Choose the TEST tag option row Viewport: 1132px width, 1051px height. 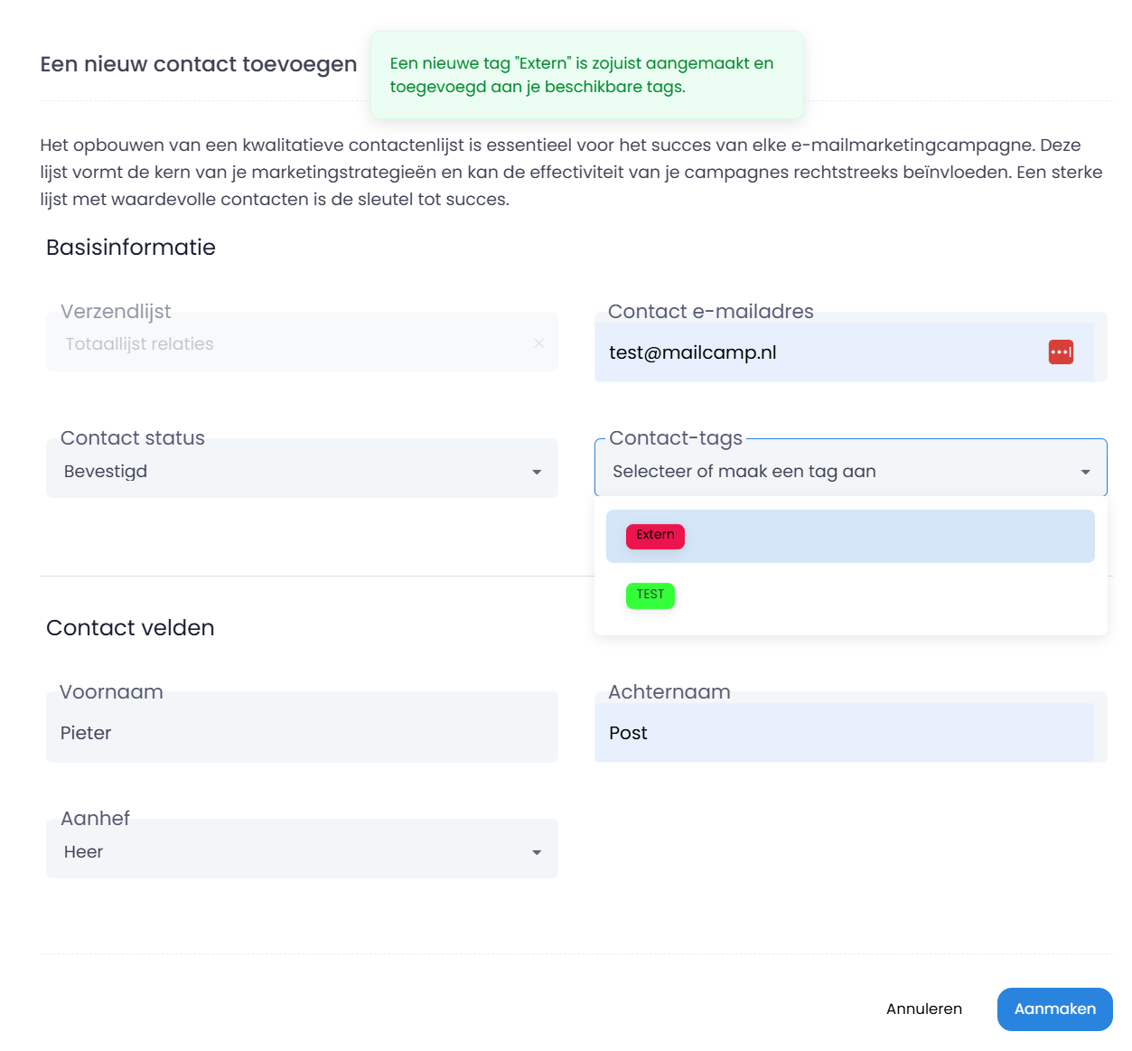point(849,596)
